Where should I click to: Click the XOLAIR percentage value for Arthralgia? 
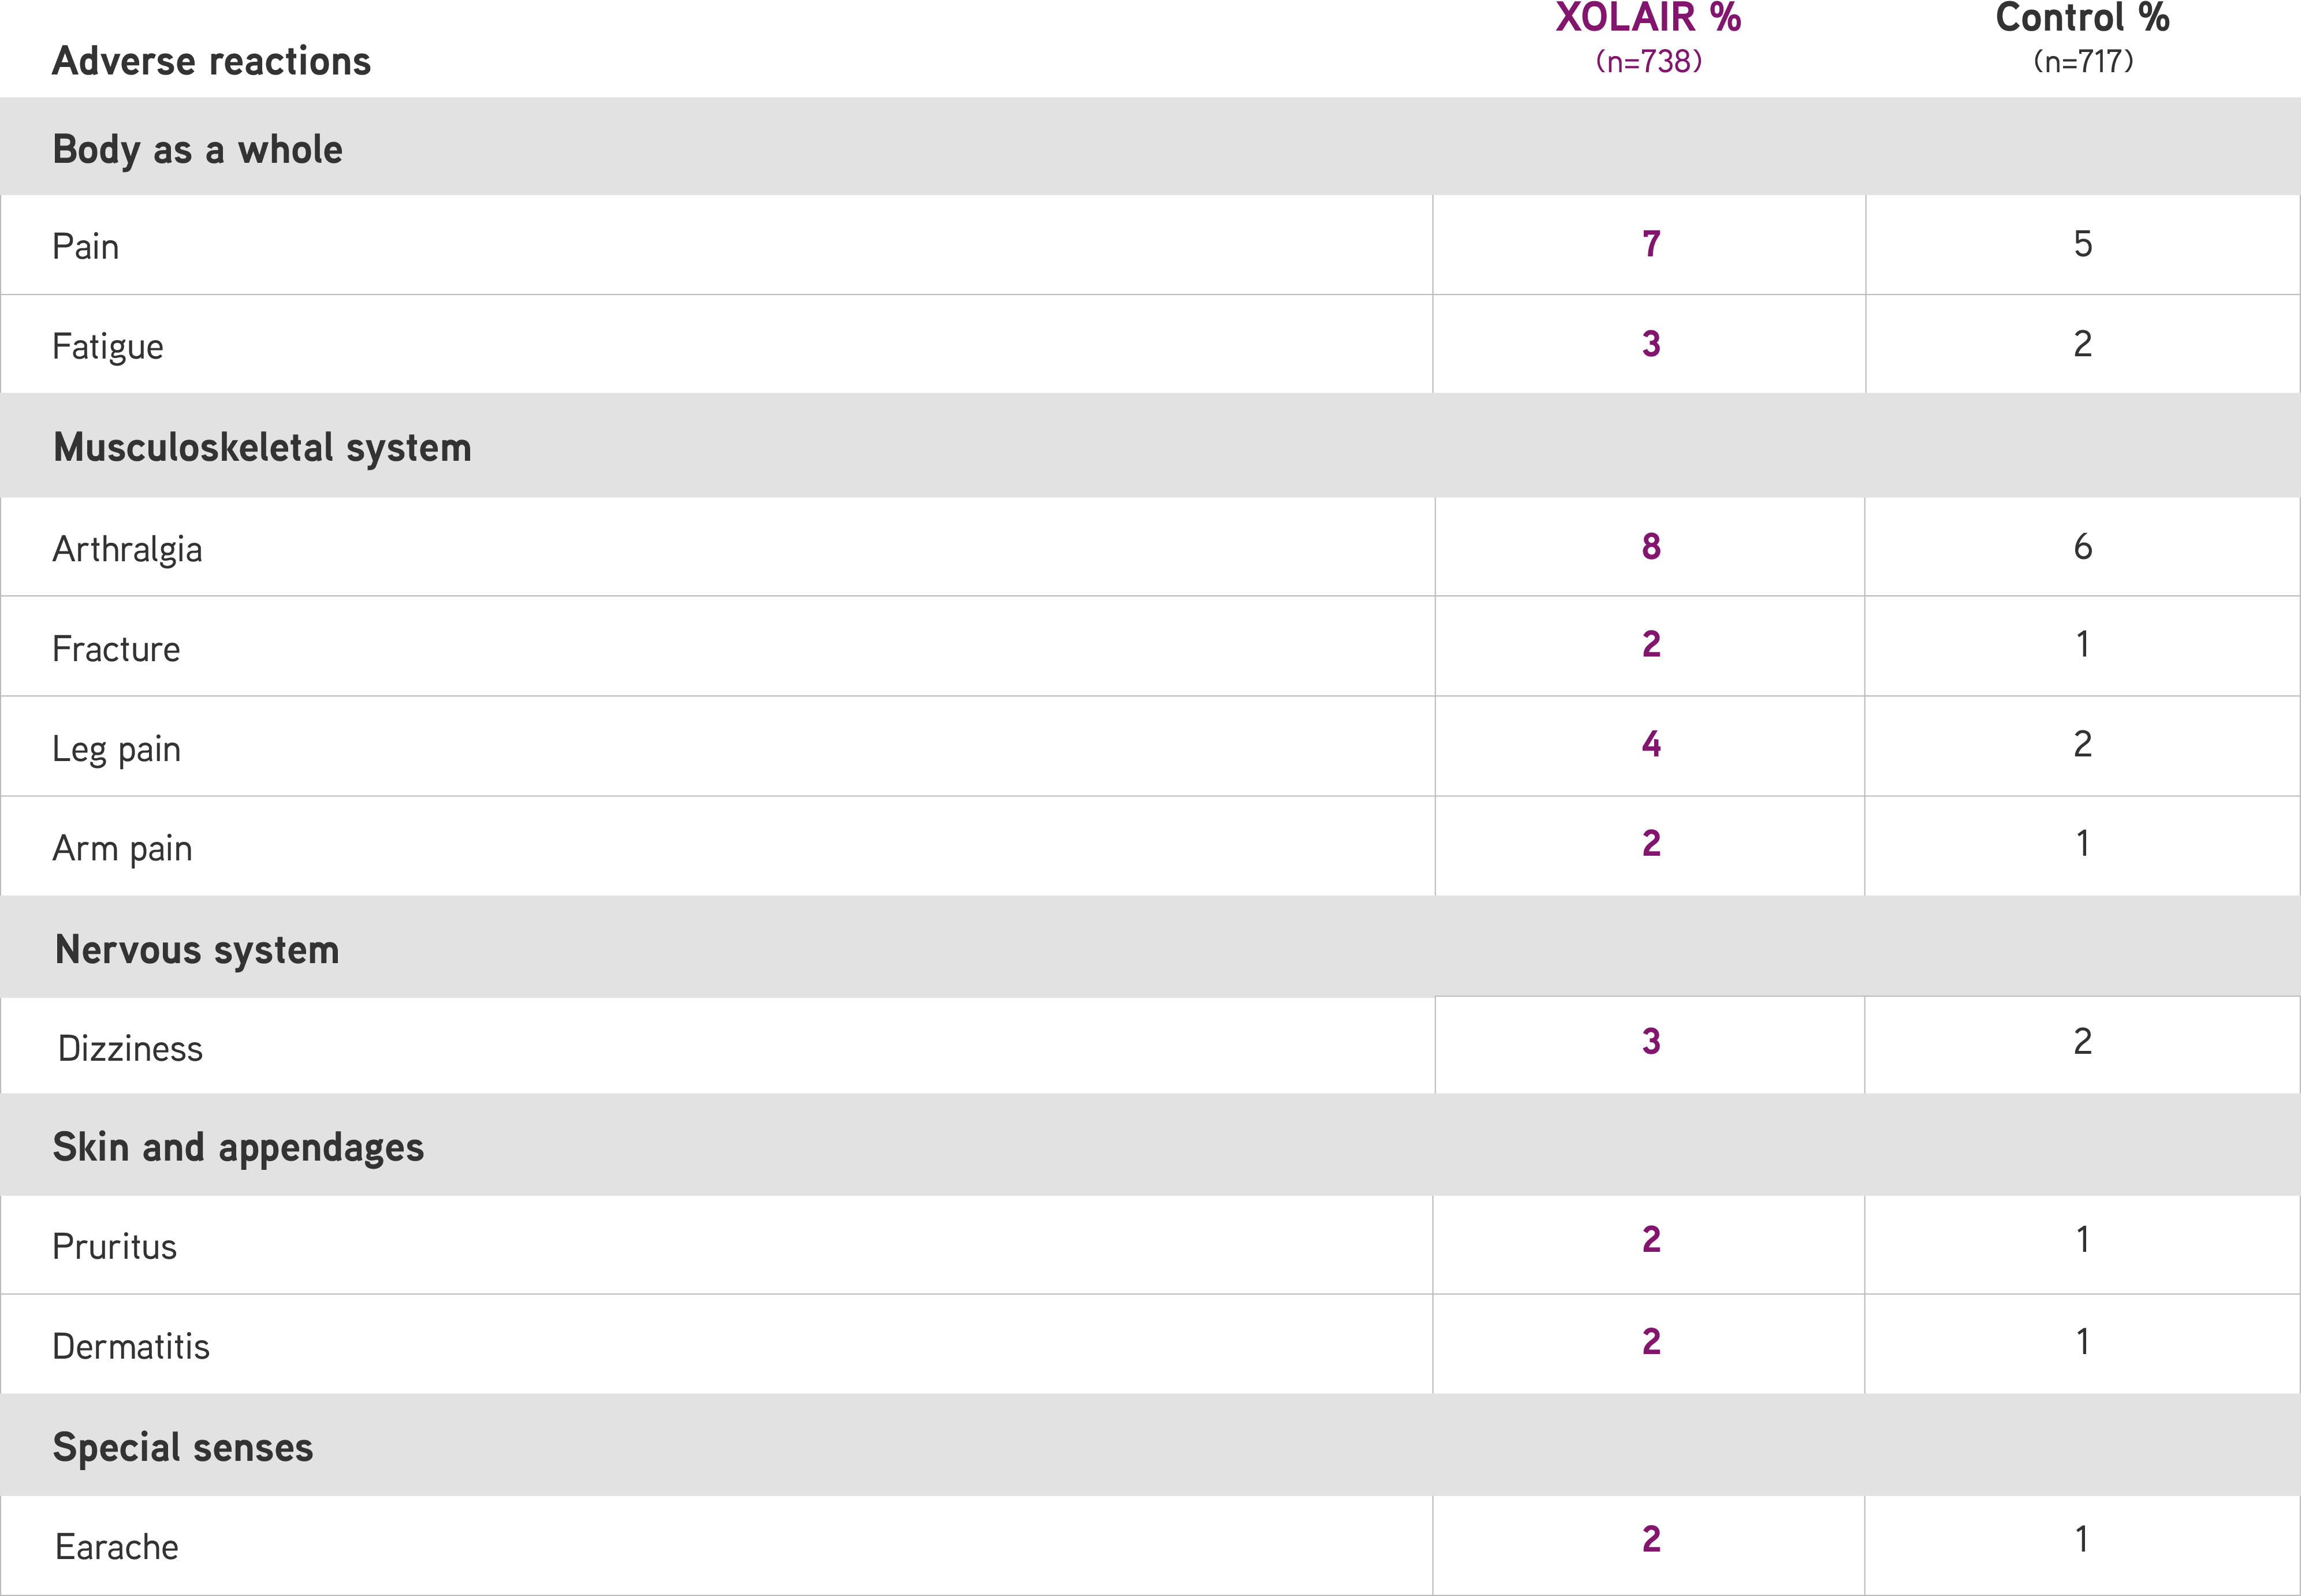tap(1651, 547)
